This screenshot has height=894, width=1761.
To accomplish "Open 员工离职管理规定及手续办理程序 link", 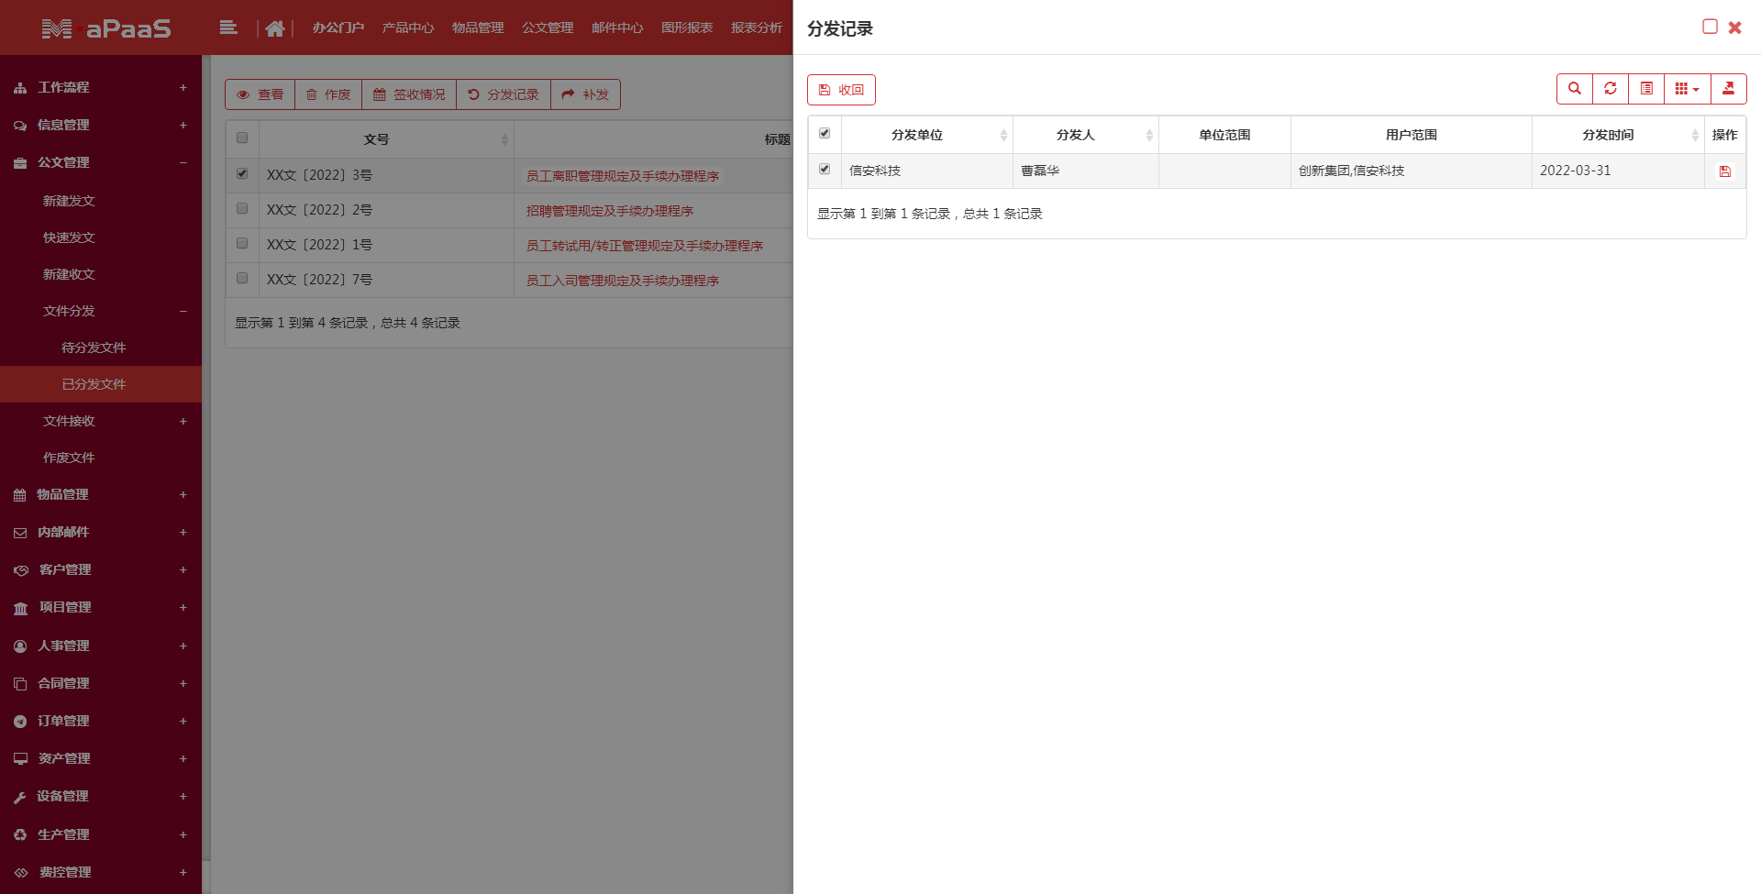I will [622, 175].
